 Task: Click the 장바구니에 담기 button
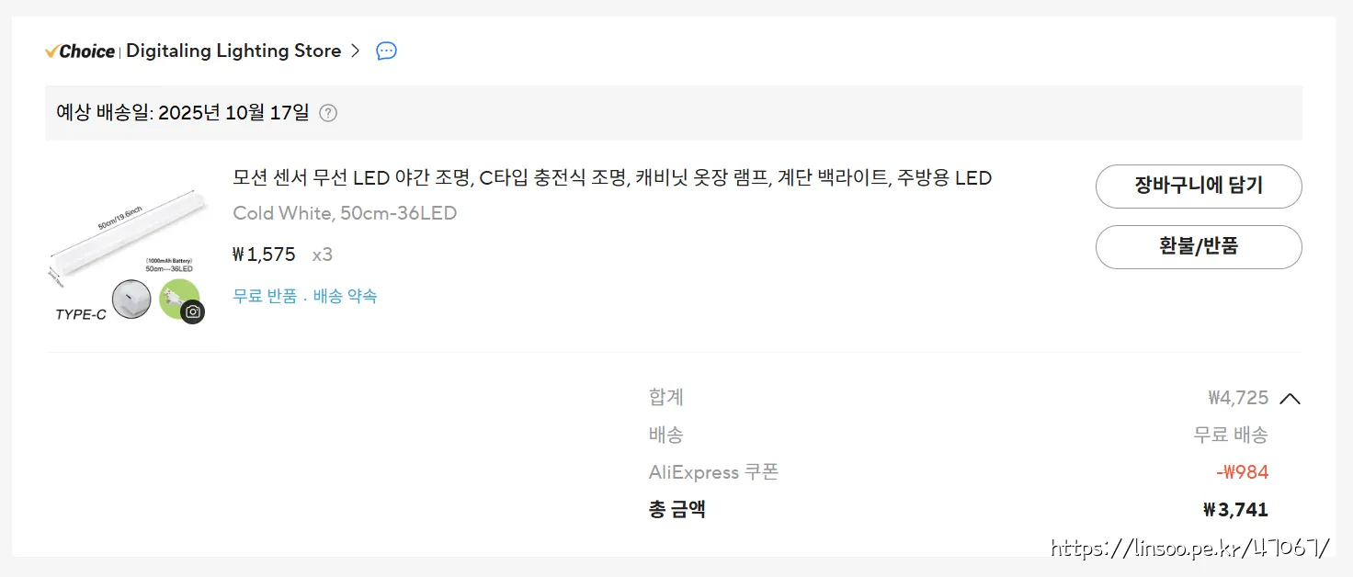tap(1199, 187)
